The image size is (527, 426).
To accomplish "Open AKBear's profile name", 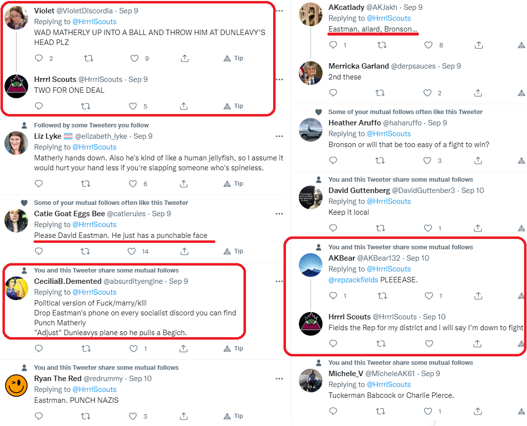I will click(x=342, y=258).
